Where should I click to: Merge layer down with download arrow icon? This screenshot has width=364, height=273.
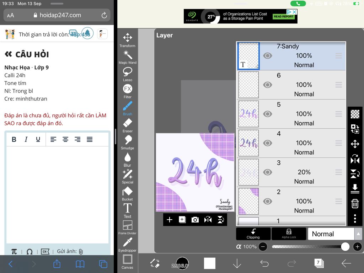click(355, 188)
